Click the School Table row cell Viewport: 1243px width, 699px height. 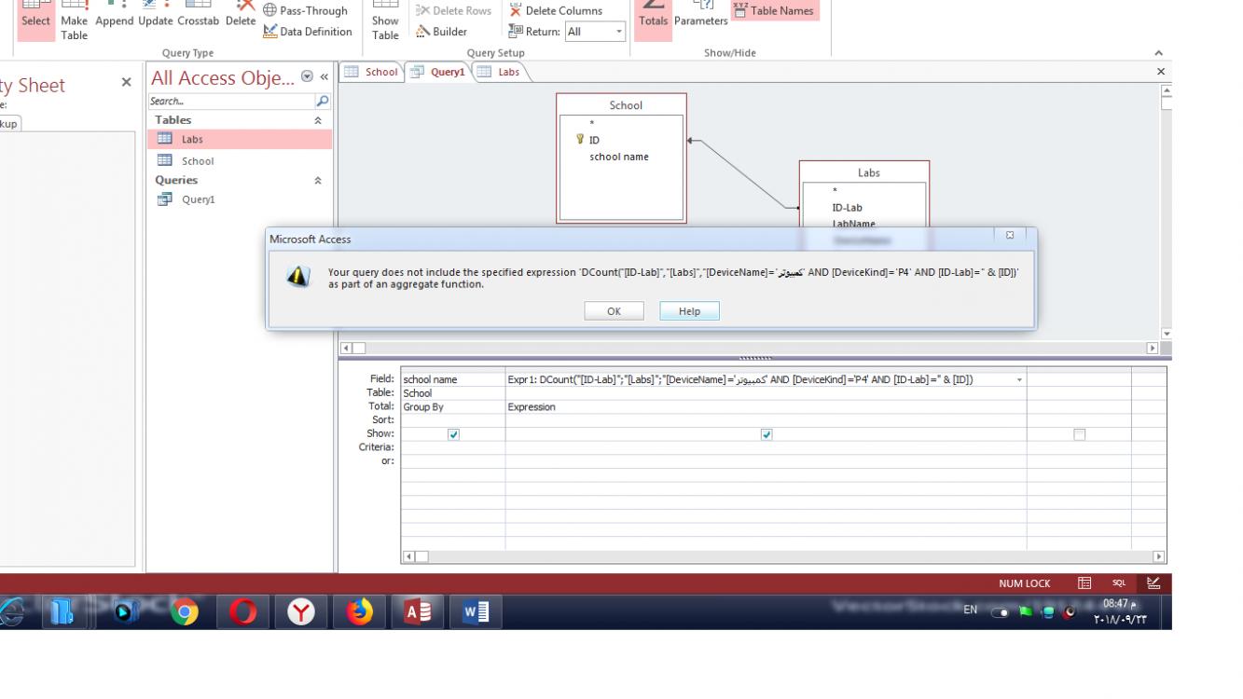(452, 393)
